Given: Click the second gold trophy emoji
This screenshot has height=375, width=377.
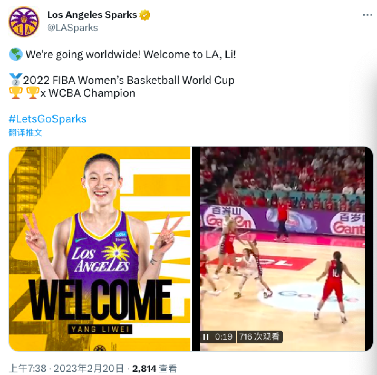Looking at the screenshot, I should (33, 93).
